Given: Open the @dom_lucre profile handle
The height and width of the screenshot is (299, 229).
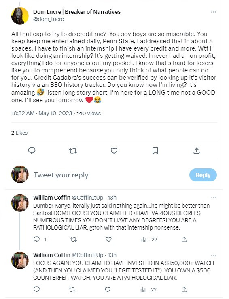Looking at the screenshot, I should tap(49, 19).
